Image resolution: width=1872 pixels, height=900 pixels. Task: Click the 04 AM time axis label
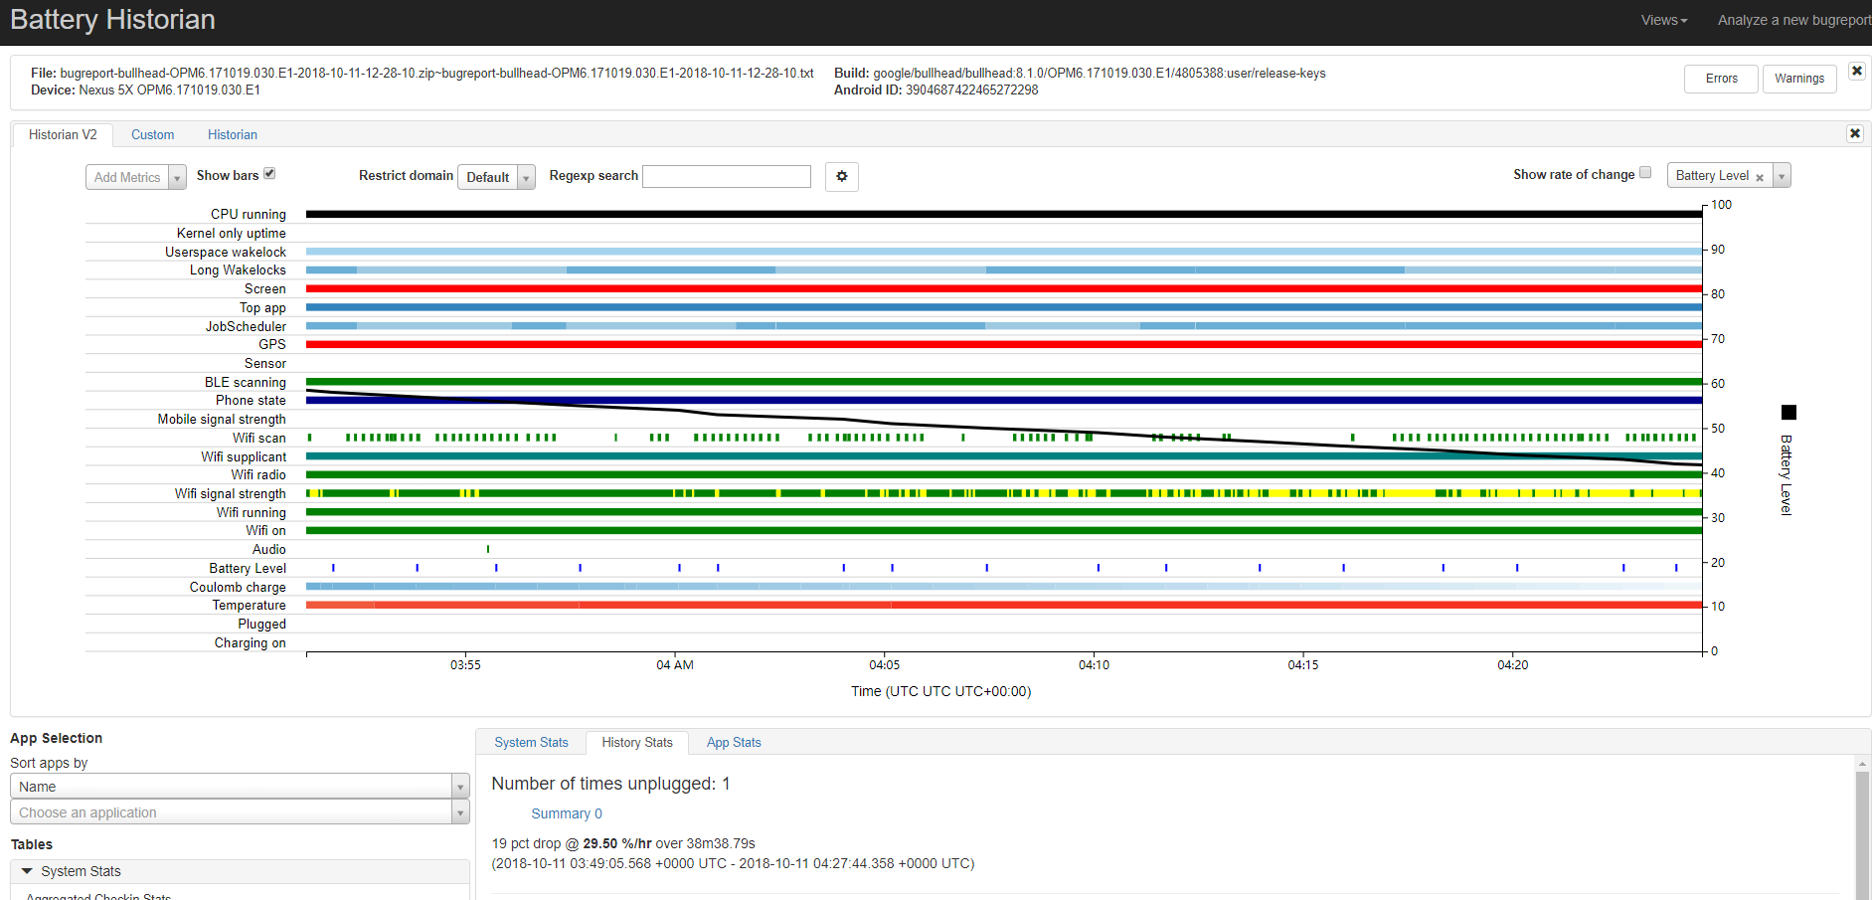(x=675, y=664)
